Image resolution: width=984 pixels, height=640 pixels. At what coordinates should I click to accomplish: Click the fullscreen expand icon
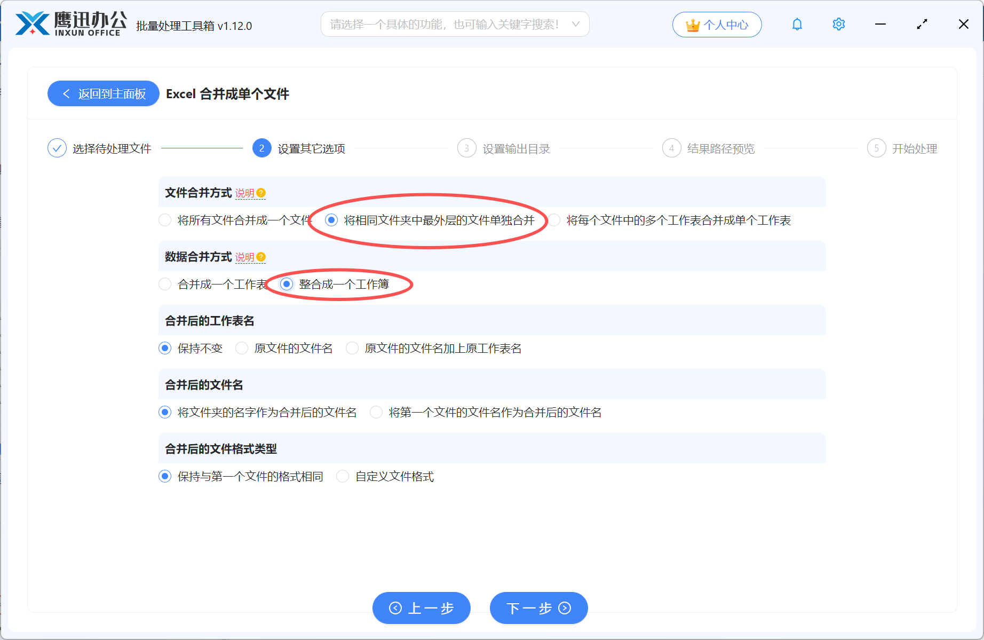922,24
